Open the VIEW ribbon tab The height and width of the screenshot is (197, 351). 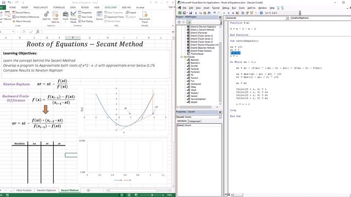point(97,7)
